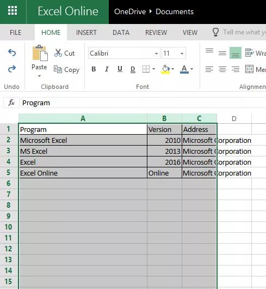Click Align Right icon
266x289 pixels.
coord(236,69)
